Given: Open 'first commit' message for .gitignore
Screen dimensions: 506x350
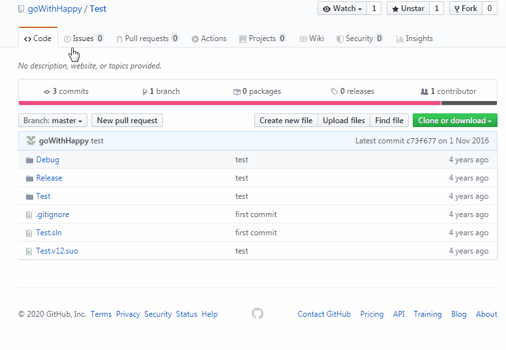Looking at the screenshot, I should coord(256,214).
